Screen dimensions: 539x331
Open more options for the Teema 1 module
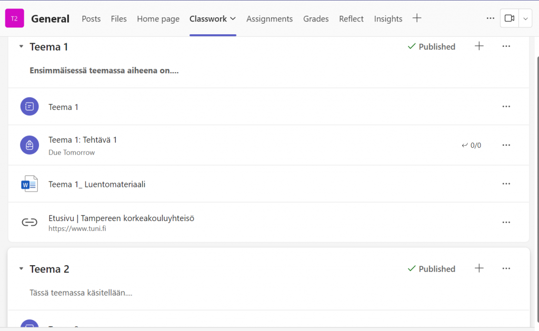[x=506, y=46]
